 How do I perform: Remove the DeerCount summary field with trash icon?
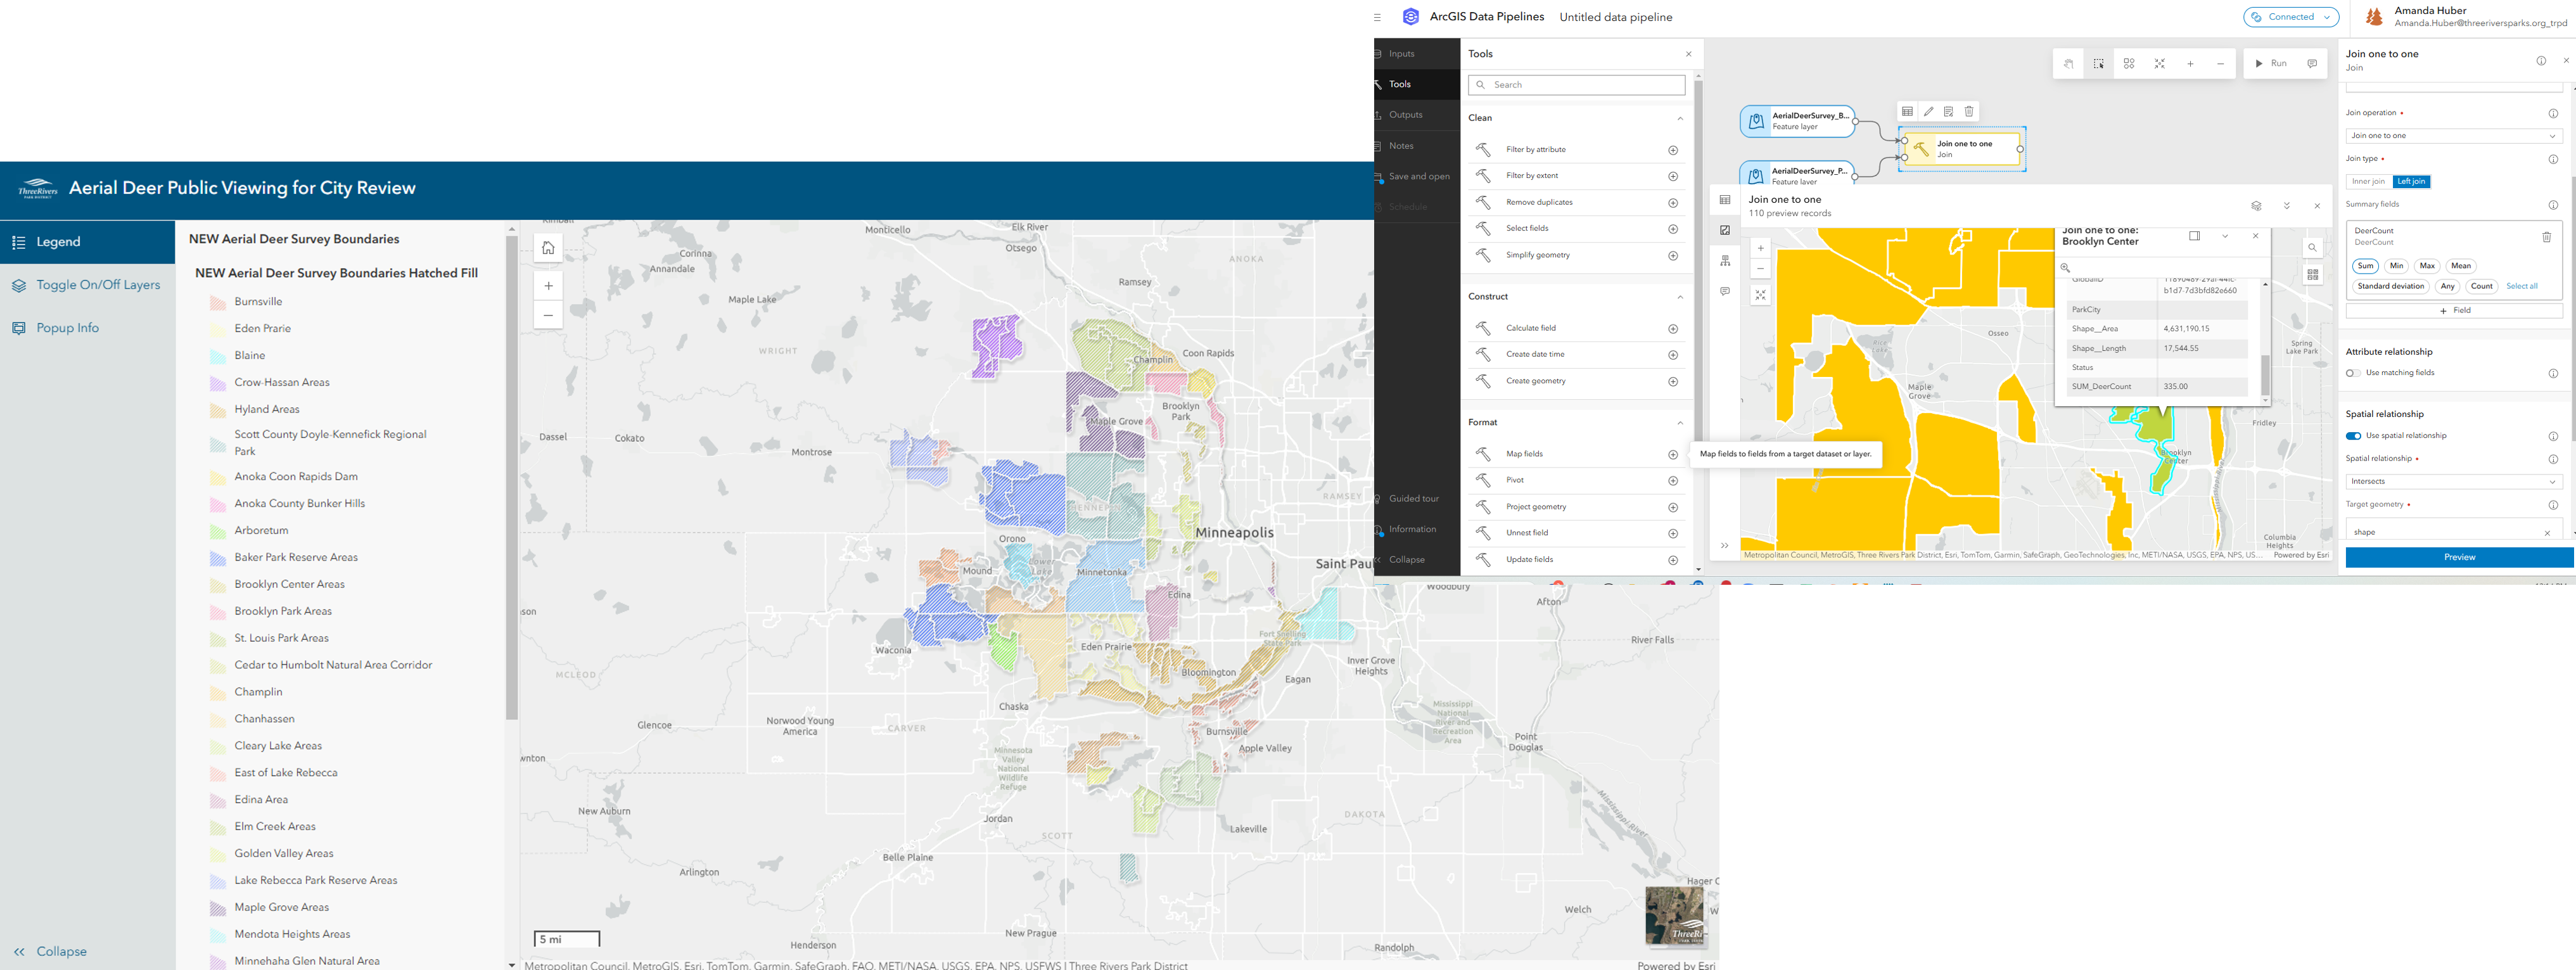click(2547, 237)
